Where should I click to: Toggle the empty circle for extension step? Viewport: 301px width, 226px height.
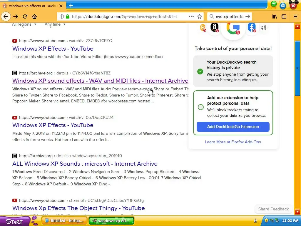pyautogui.click(x=200, y=107)
